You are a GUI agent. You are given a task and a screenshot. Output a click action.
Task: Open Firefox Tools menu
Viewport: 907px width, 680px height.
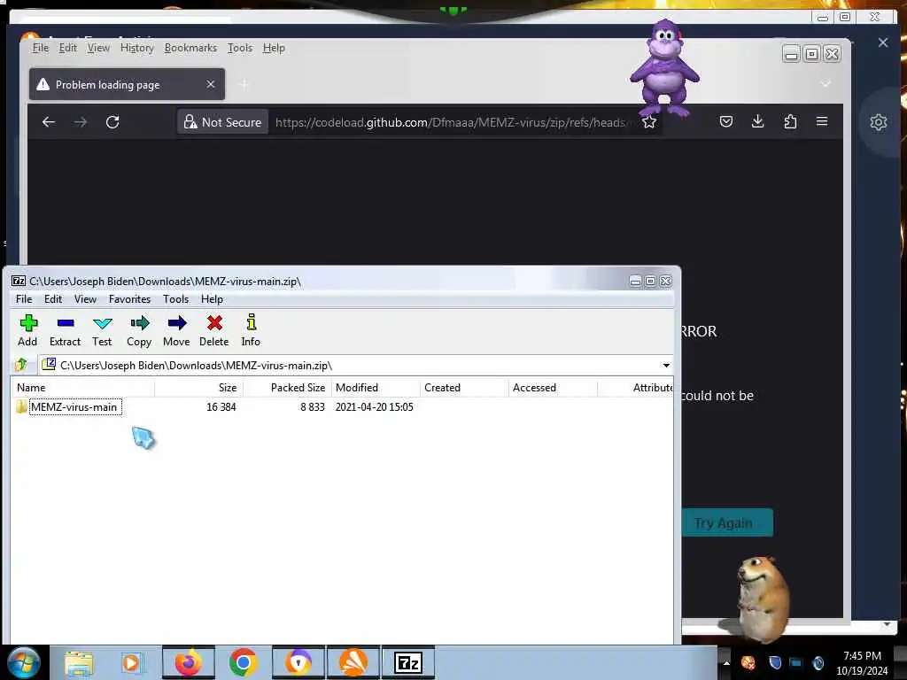click(239, 48)
